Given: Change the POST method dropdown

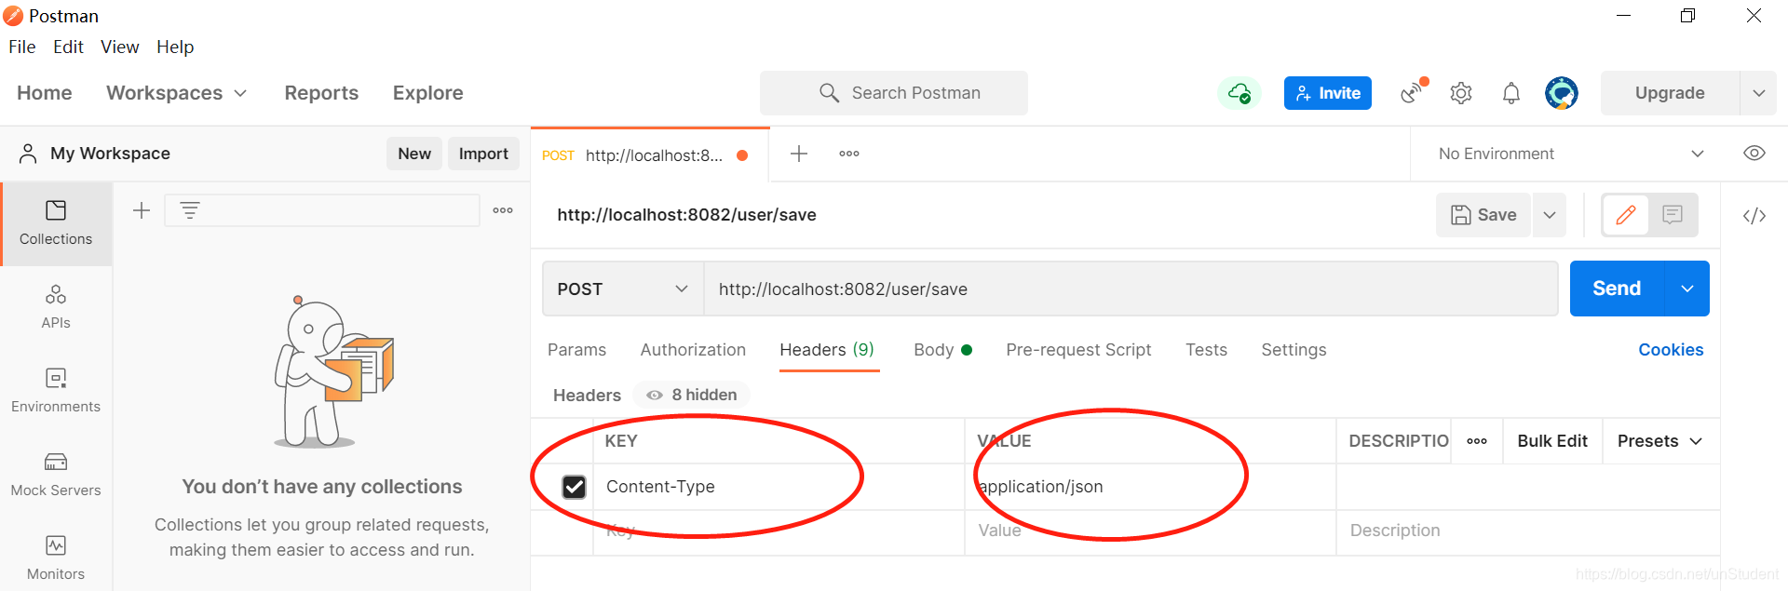Looking at the screenshot, I should pos(623,289).
